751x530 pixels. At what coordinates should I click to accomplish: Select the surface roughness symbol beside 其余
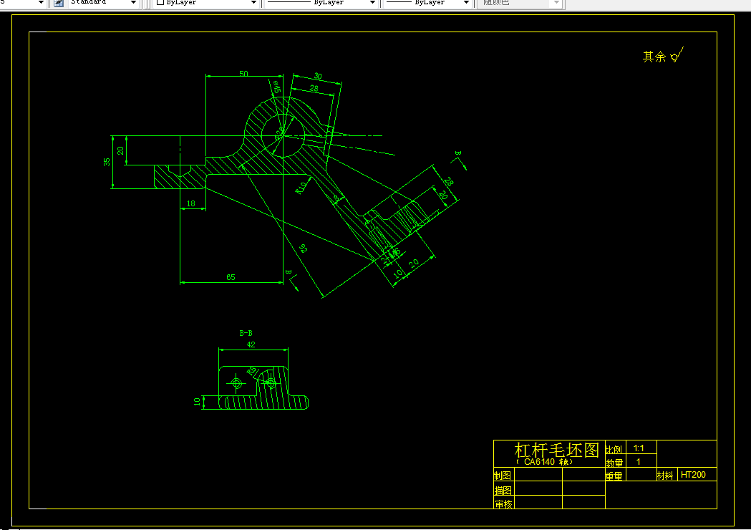click(x=677, y=54)
